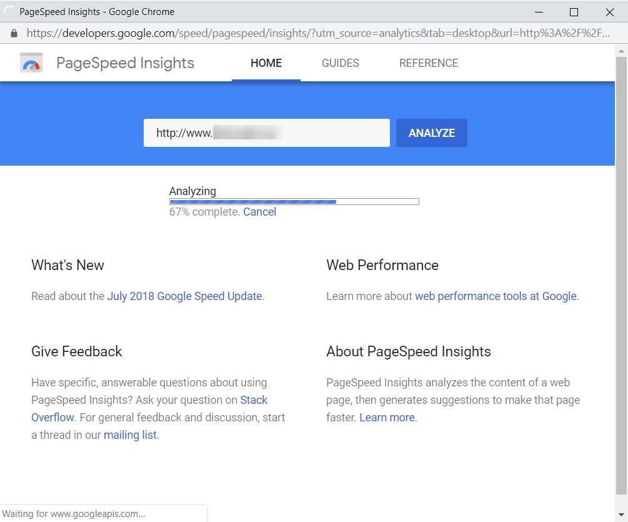Focus the page URL input field
628x522 pixels.
coord(266,133)
